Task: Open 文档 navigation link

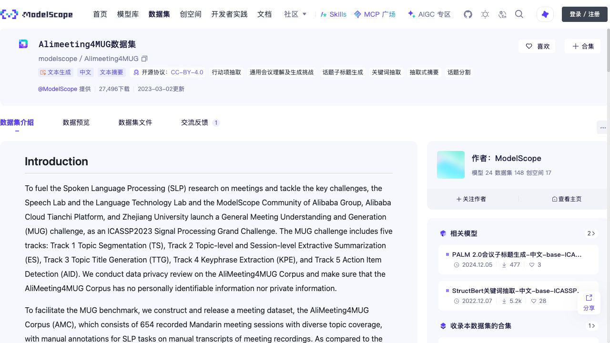Action: 264,14
